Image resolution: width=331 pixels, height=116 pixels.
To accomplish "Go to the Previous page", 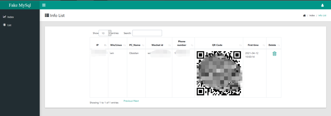I will 128,101.
